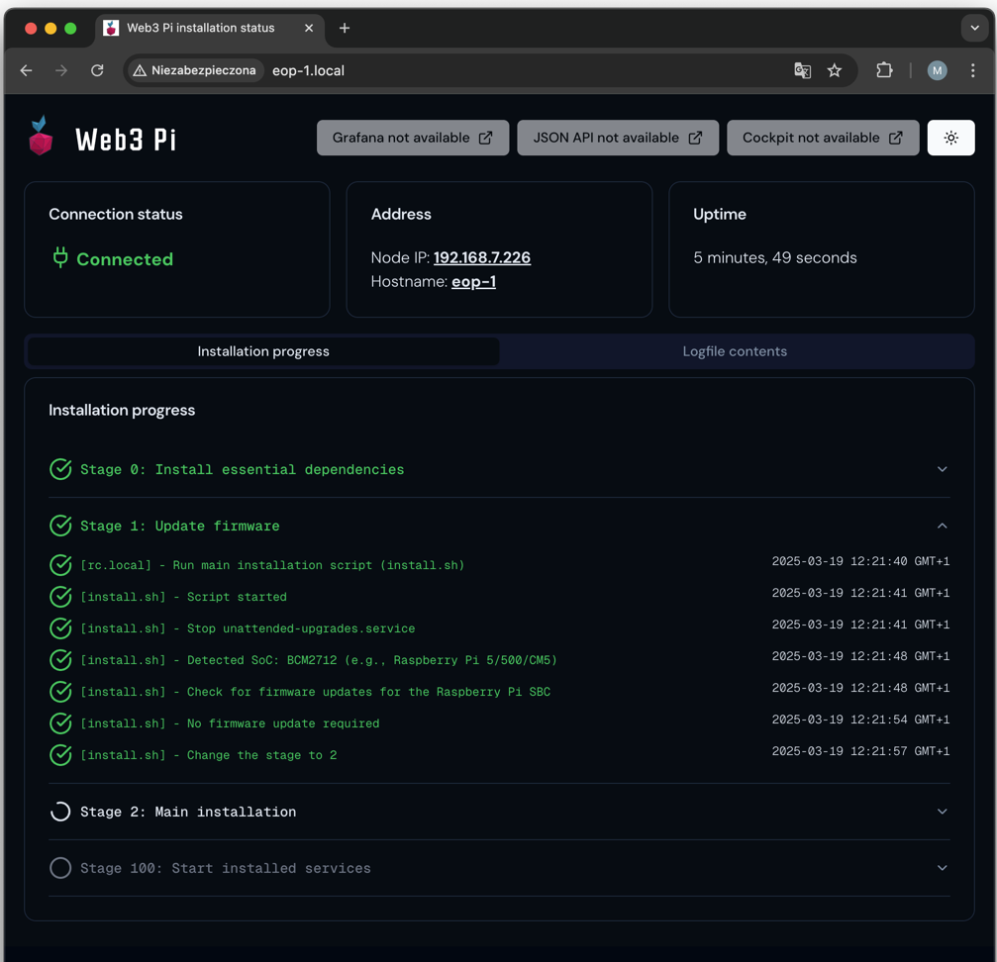997x962 pixels.
Task: Open the Chrome three-dot menu
Action: 973,70
